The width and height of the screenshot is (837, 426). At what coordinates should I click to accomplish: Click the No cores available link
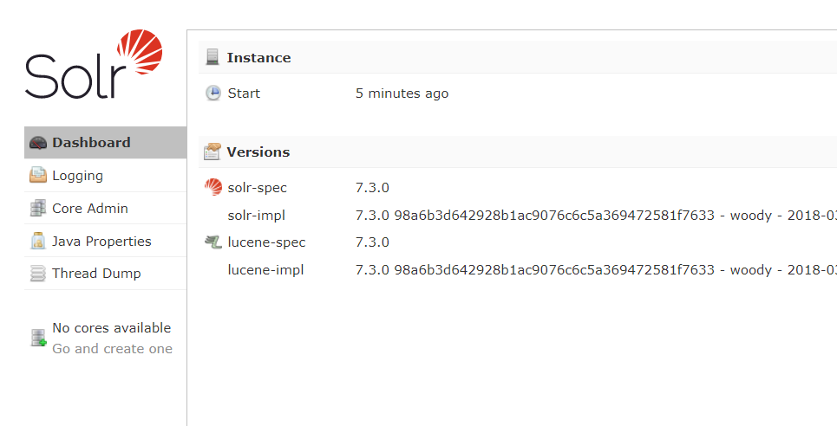112,328
